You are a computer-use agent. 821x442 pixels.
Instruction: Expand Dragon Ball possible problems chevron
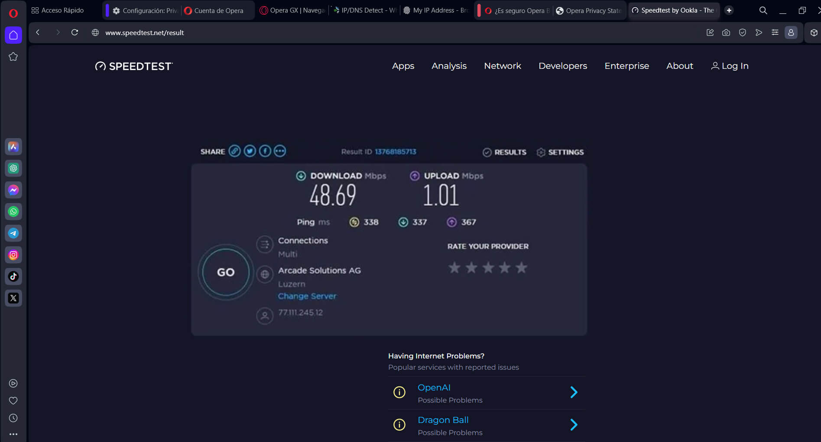tap(574, 425)
